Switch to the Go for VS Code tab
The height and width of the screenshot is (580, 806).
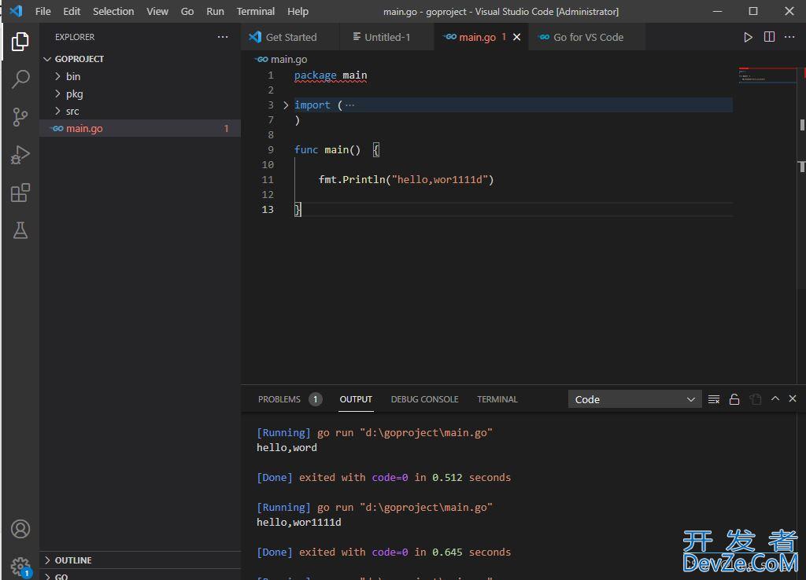[587, 37]
